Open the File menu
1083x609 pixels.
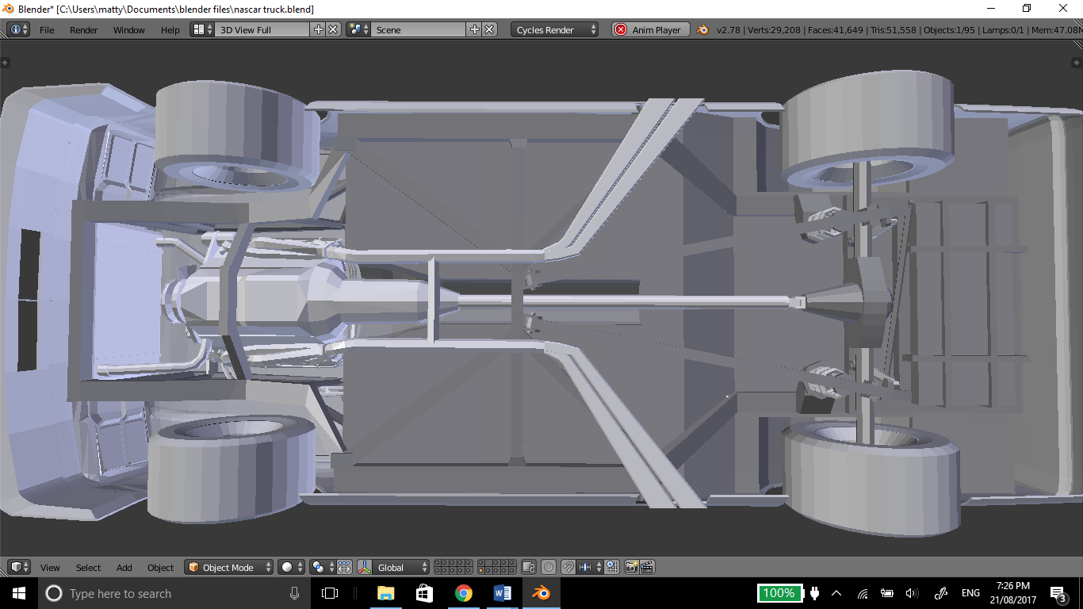point(47,30)
